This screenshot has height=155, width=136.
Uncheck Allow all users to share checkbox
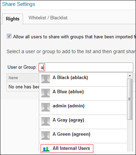click(9, 36)
